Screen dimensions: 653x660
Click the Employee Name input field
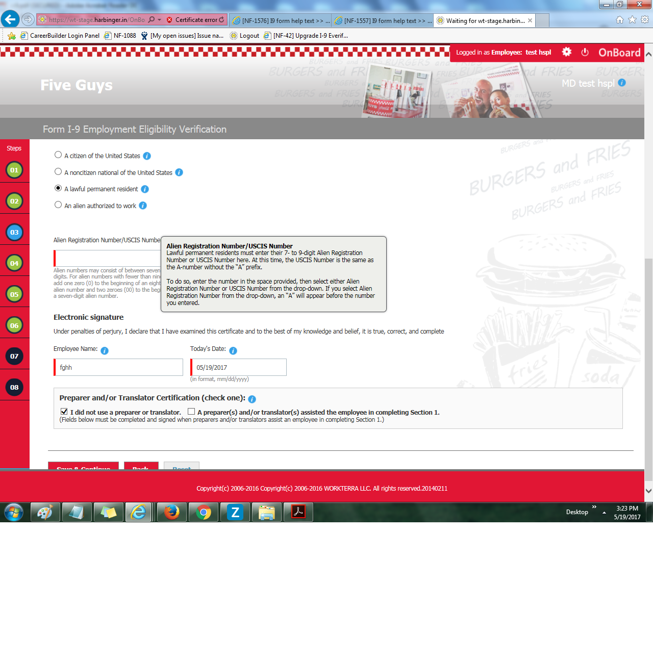coord(119,368)
